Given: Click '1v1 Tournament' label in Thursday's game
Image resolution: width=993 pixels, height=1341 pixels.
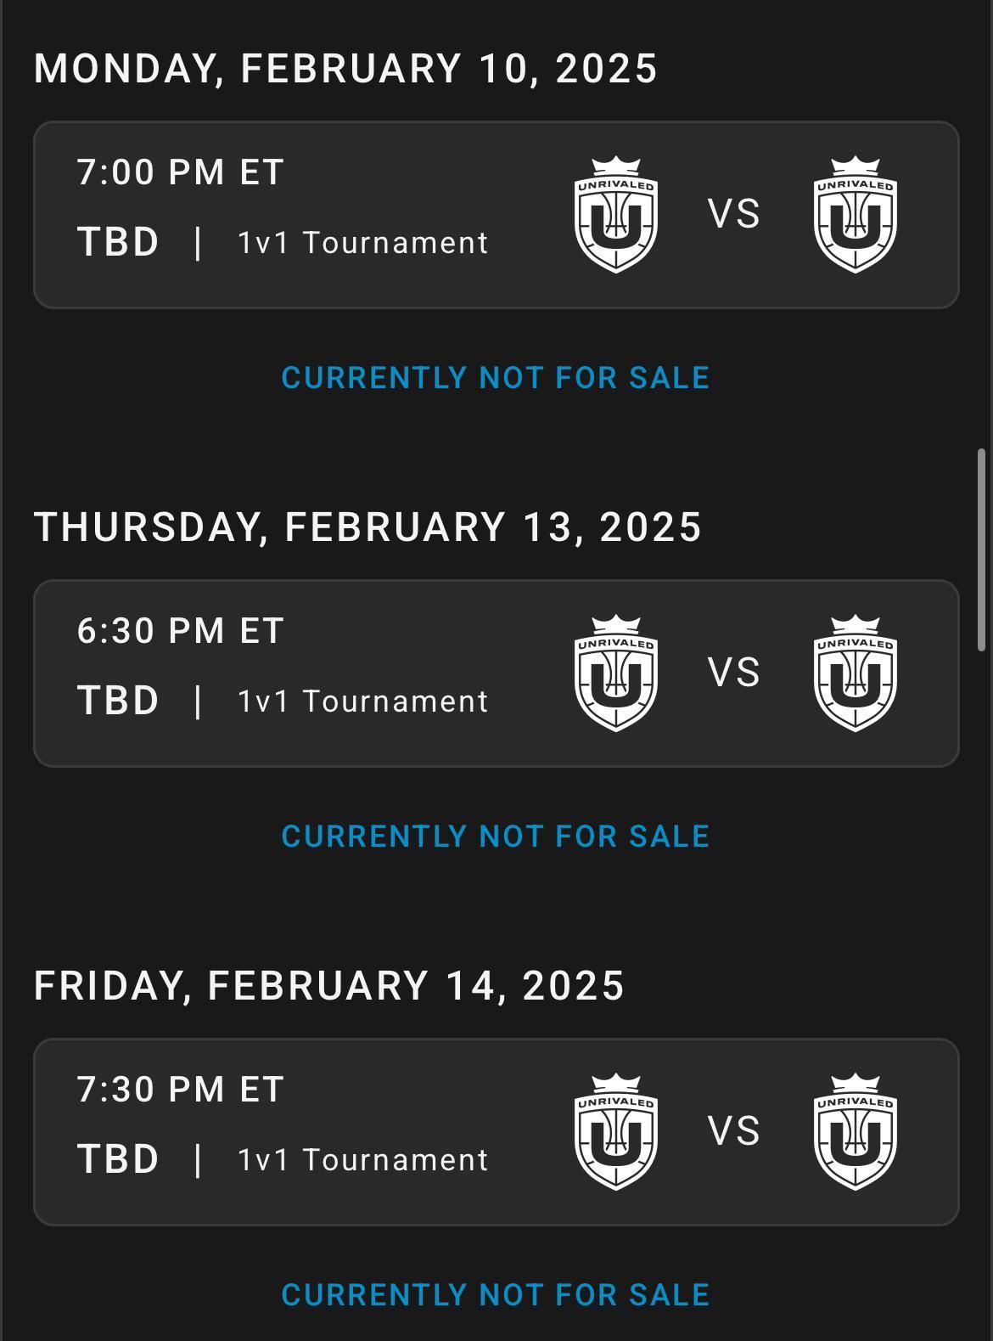Looking at the screenshot, I should [362, 701].
